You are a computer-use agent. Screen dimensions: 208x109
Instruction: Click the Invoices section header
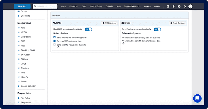click(x=119, y=15)
